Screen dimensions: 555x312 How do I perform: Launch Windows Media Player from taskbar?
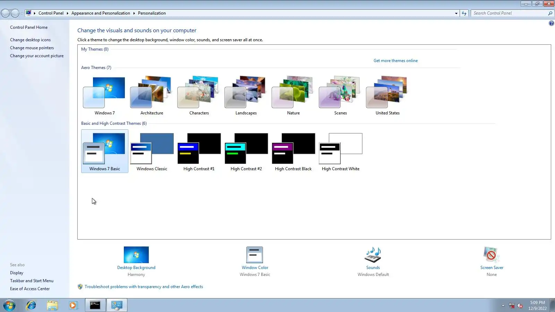tap(73, 305)
